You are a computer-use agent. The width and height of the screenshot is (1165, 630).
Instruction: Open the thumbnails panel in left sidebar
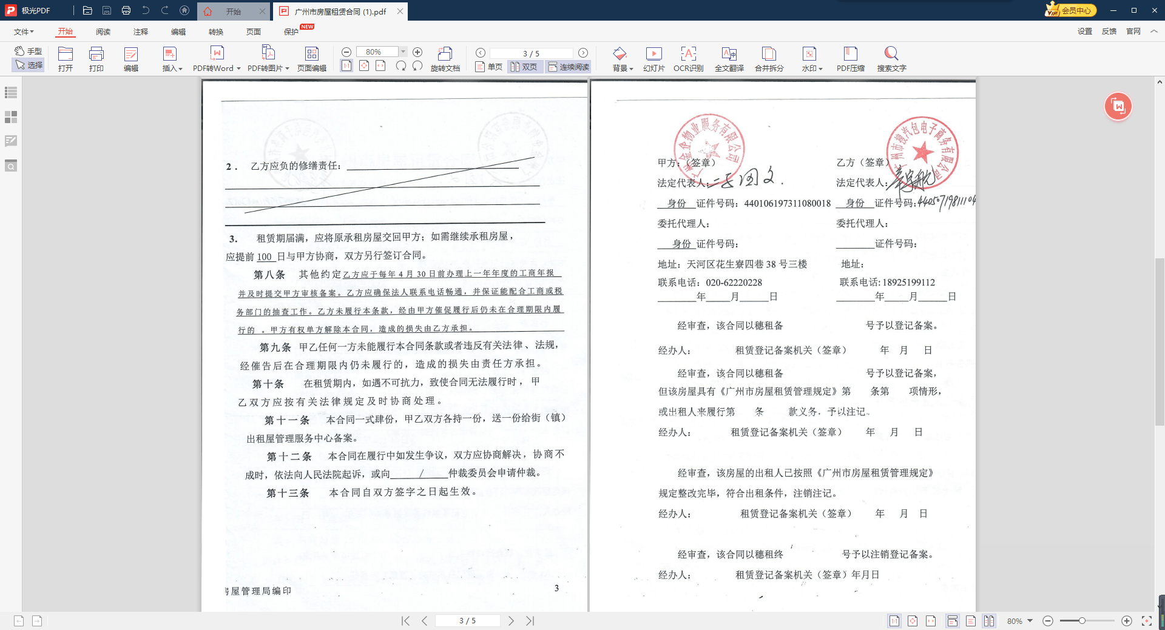[x=11, y=117]
